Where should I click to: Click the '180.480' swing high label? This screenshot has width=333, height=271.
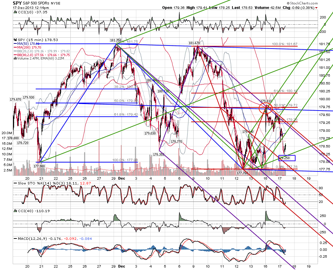pos(152,80)
